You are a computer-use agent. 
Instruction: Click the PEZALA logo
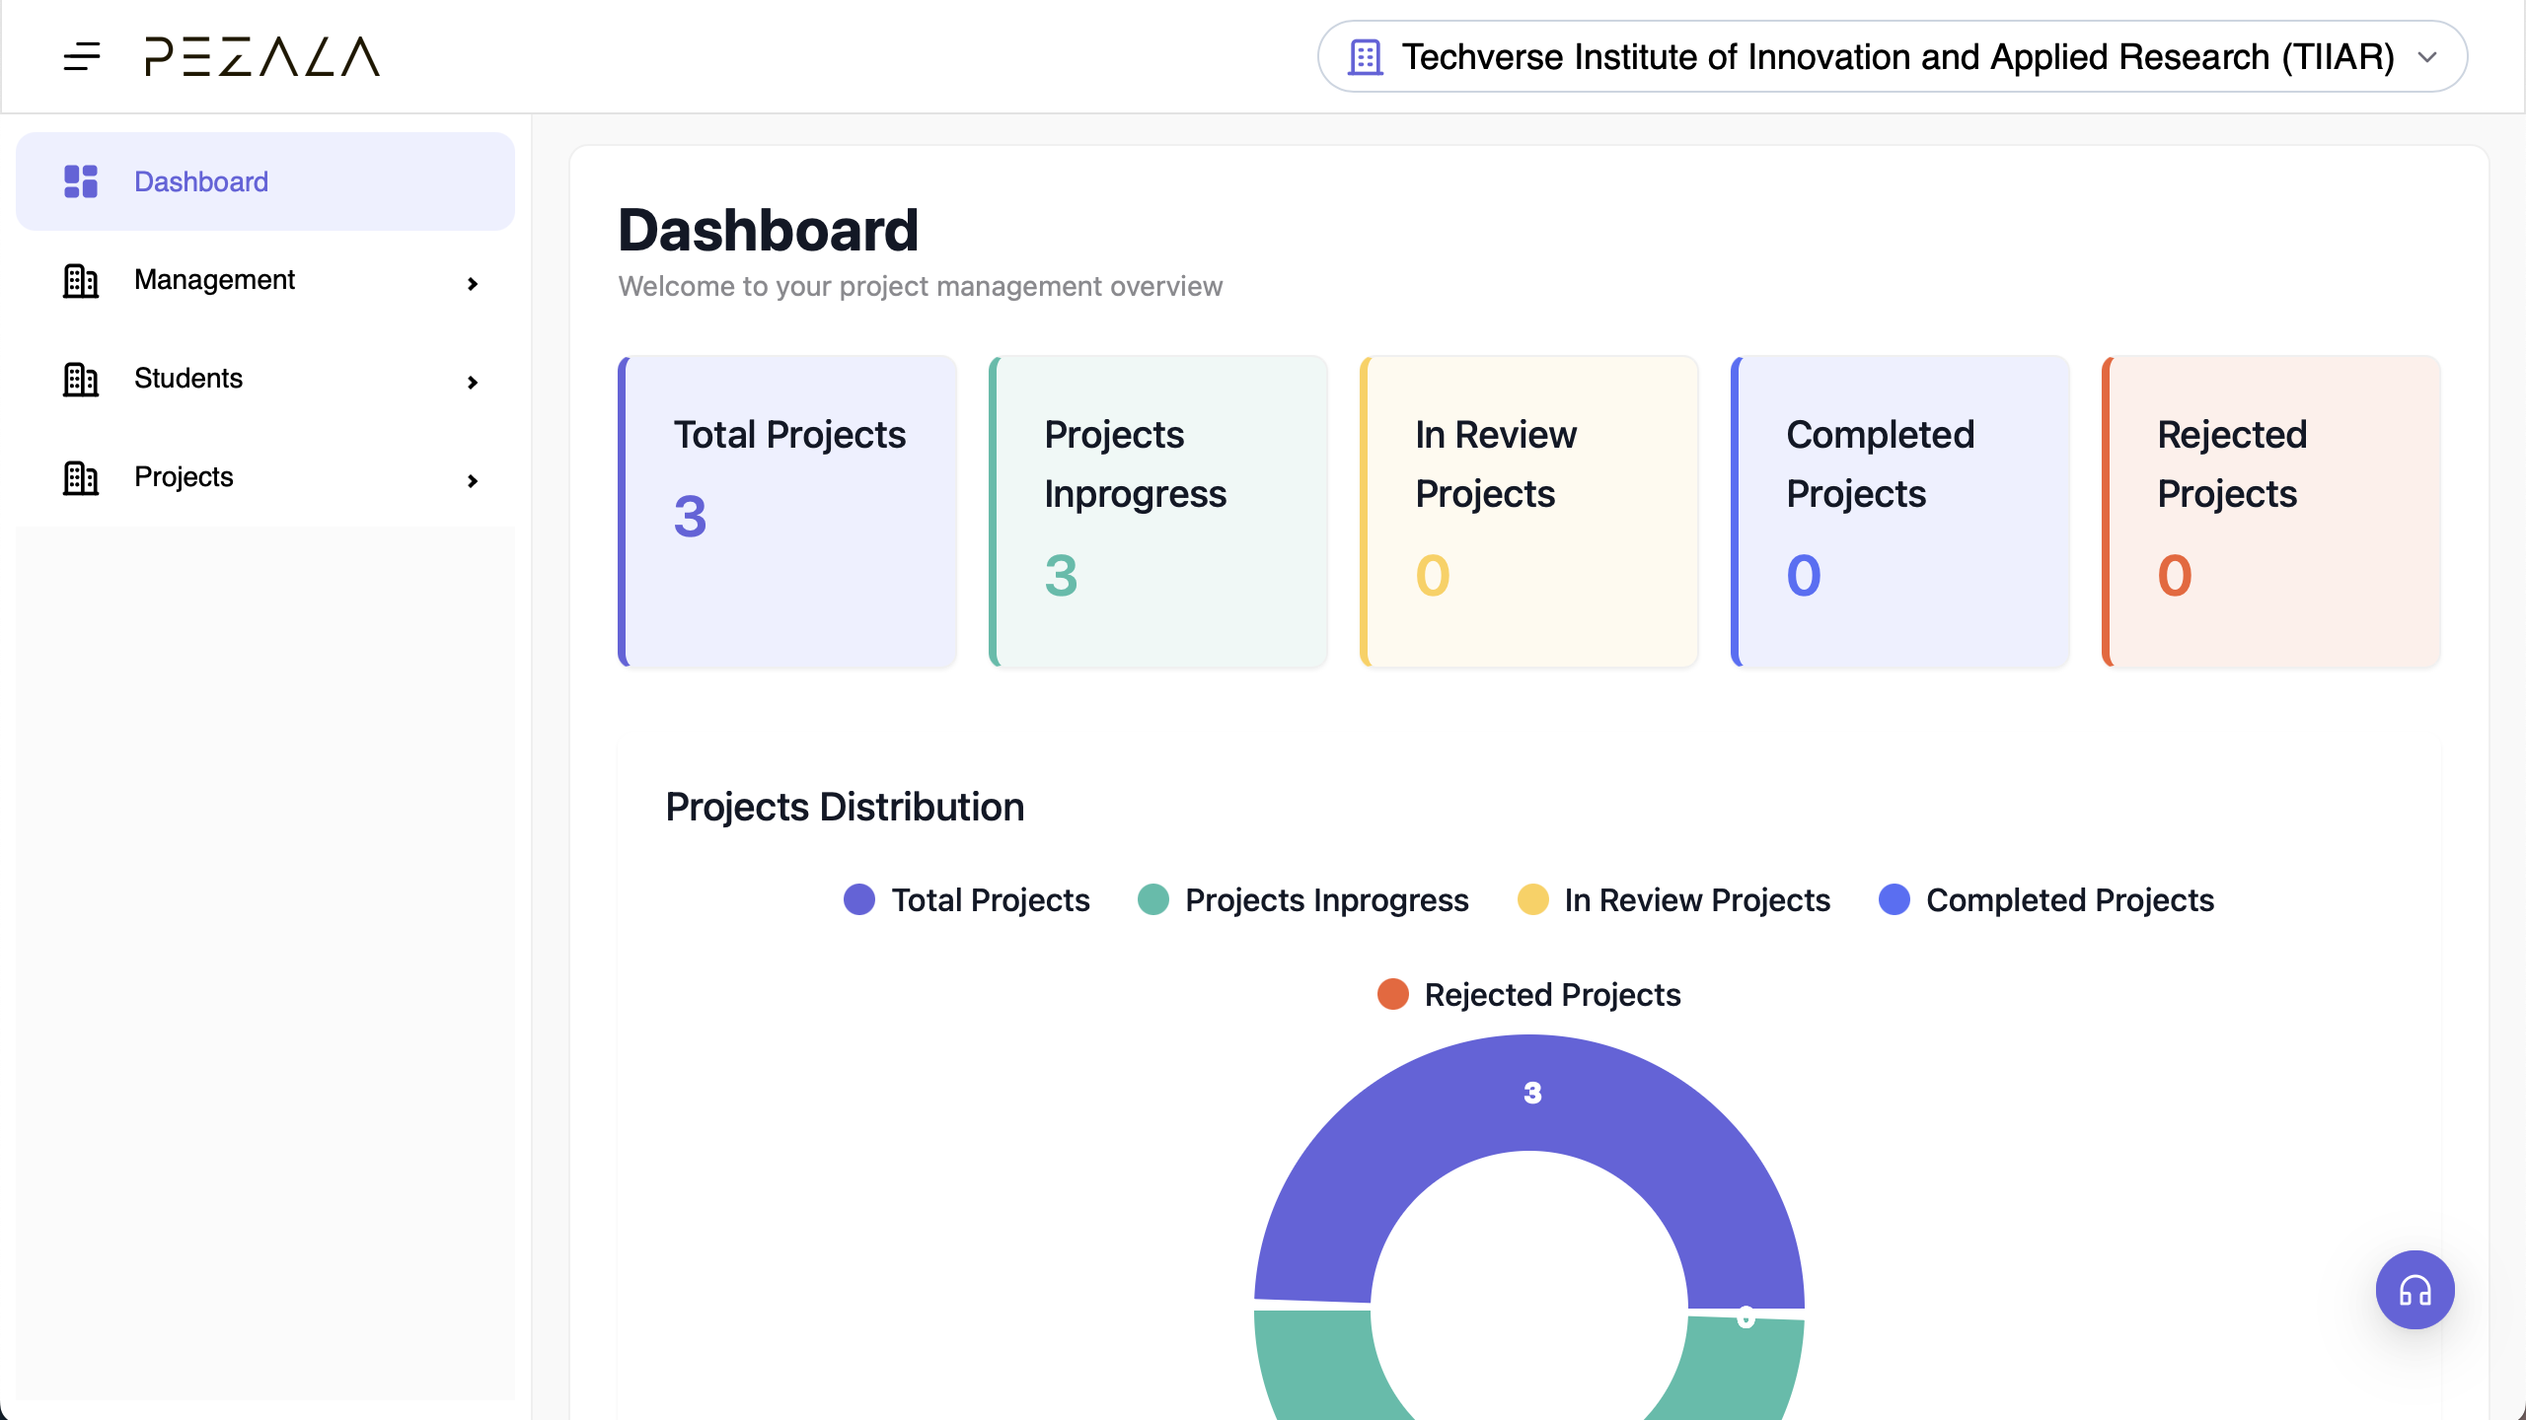(261, 56)
